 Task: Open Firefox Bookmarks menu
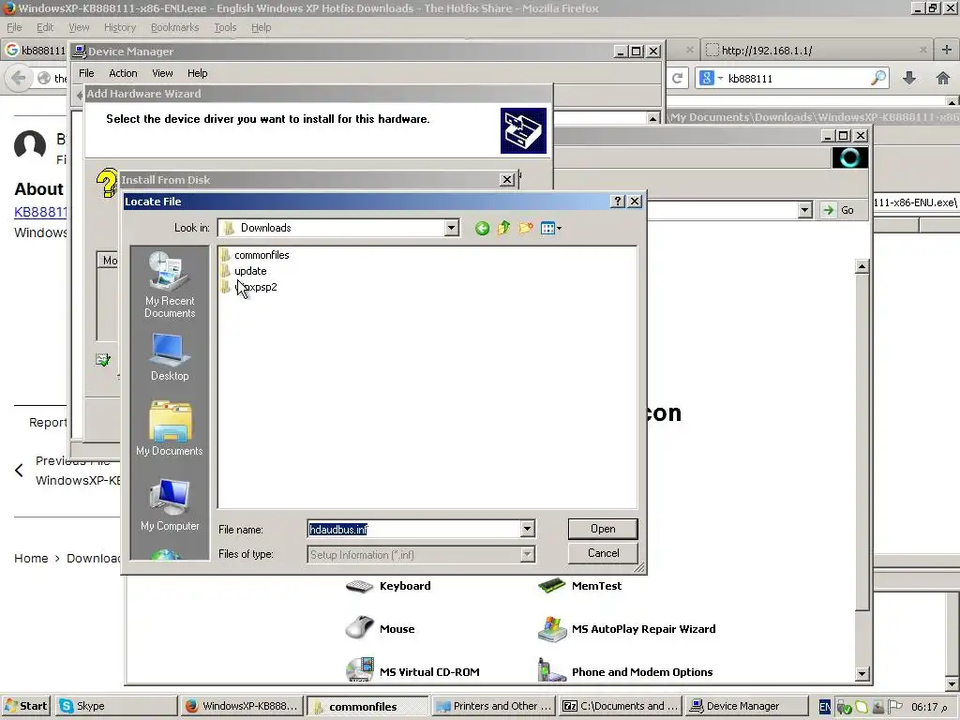[x=175, y=27]
